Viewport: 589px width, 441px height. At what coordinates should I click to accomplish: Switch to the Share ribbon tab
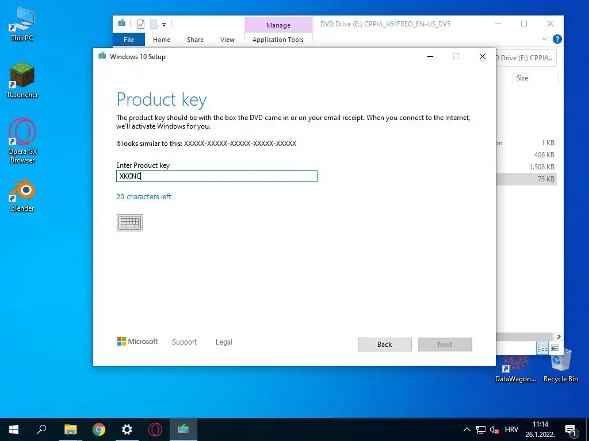[196, 40]
